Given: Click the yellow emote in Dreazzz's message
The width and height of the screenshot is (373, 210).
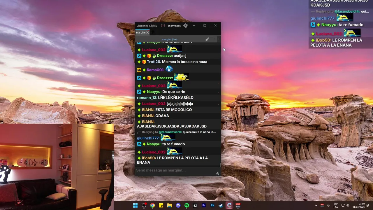Looking at the screenshot, I should click(x=181, y=77).
